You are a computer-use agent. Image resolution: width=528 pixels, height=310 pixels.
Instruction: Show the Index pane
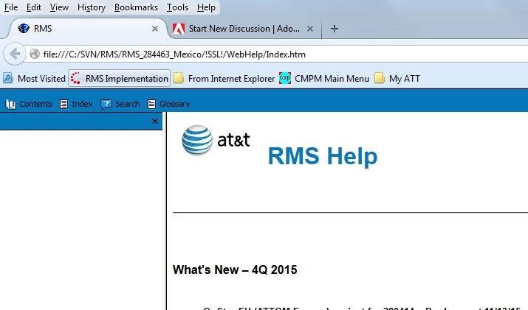pyautogui.click(x=76, y=104)
